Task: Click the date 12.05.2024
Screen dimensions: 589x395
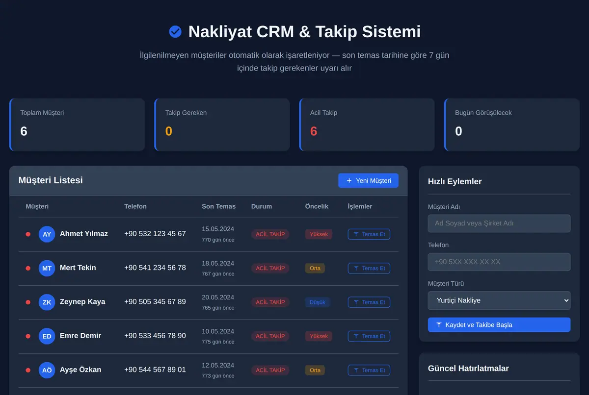Action: 218,365
